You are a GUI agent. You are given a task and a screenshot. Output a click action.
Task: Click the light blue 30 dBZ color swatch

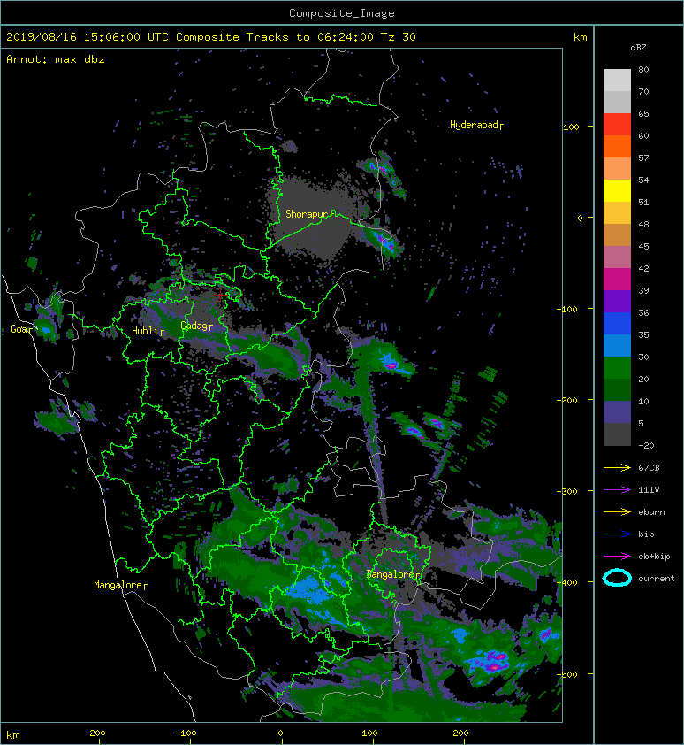[617, 346]
